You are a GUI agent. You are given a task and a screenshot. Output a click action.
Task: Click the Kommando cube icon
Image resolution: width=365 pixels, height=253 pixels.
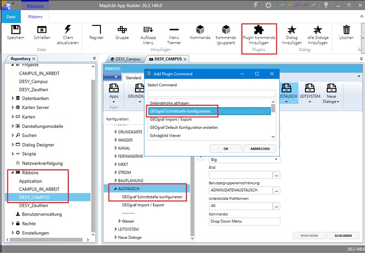(200, 30)
